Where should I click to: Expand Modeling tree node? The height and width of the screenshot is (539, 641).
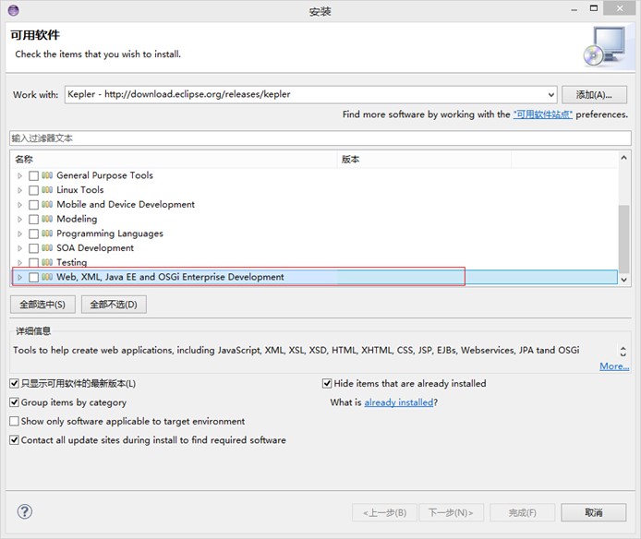(19, 219)
